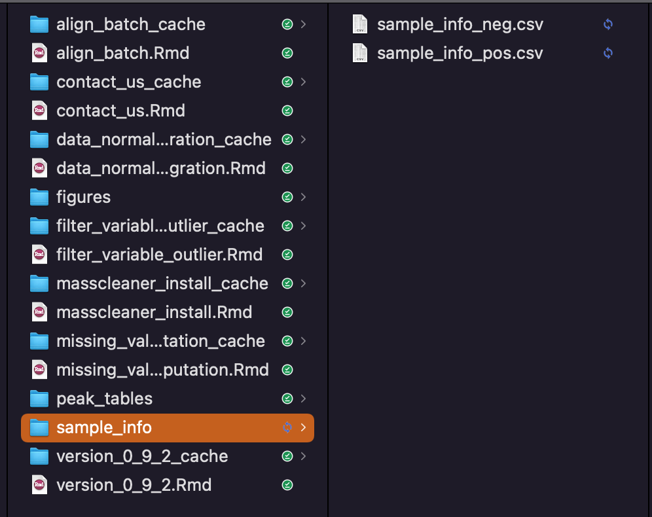
Task: Click the peak_tables folder icon
Action: [x=39, y=399]
